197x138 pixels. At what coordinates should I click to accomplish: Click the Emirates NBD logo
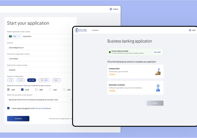pyautogui.click(x=82, y=30)
